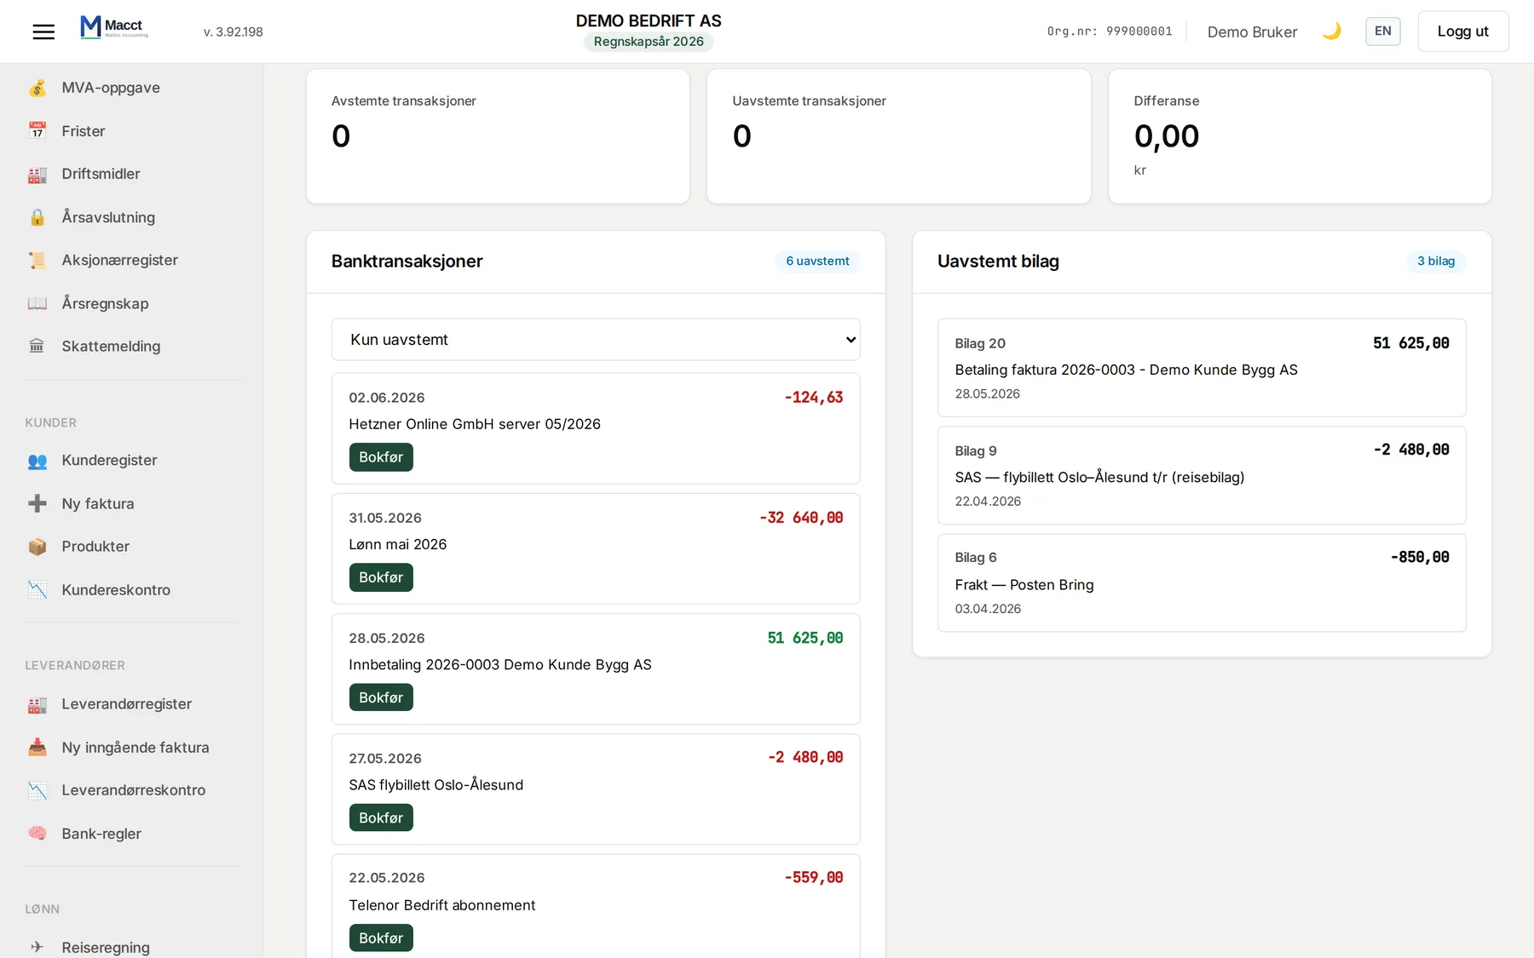Select the Bilag 6 Frakt Posten Bring card
The height and width of the screenshot is (958, 1534).
tap(1202, 582)
